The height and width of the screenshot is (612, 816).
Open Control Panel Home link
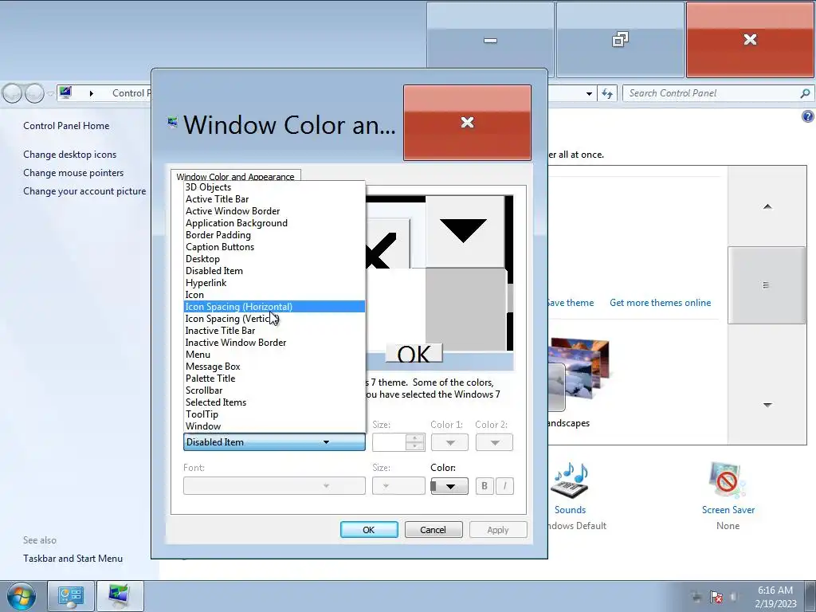click(66, 126)
